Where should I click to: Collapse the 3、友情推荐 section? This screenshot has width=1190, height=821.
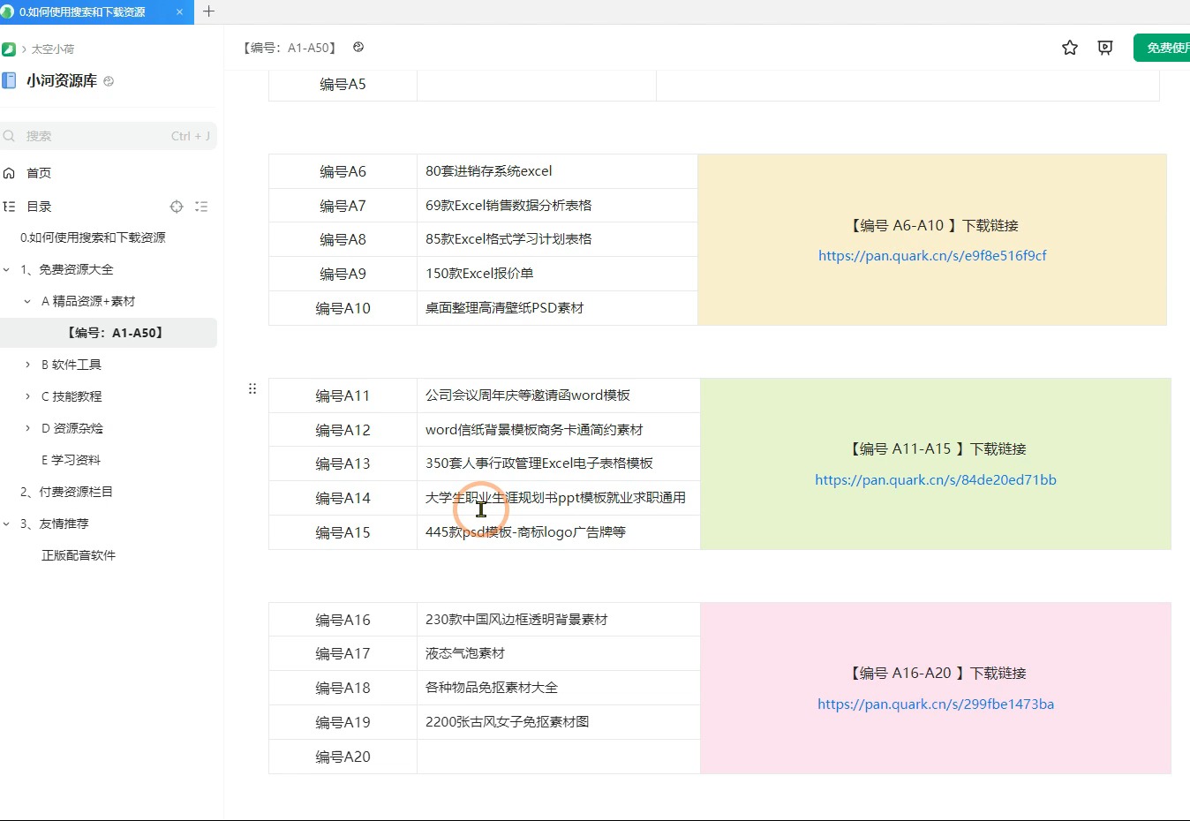(x=7, y=523)
